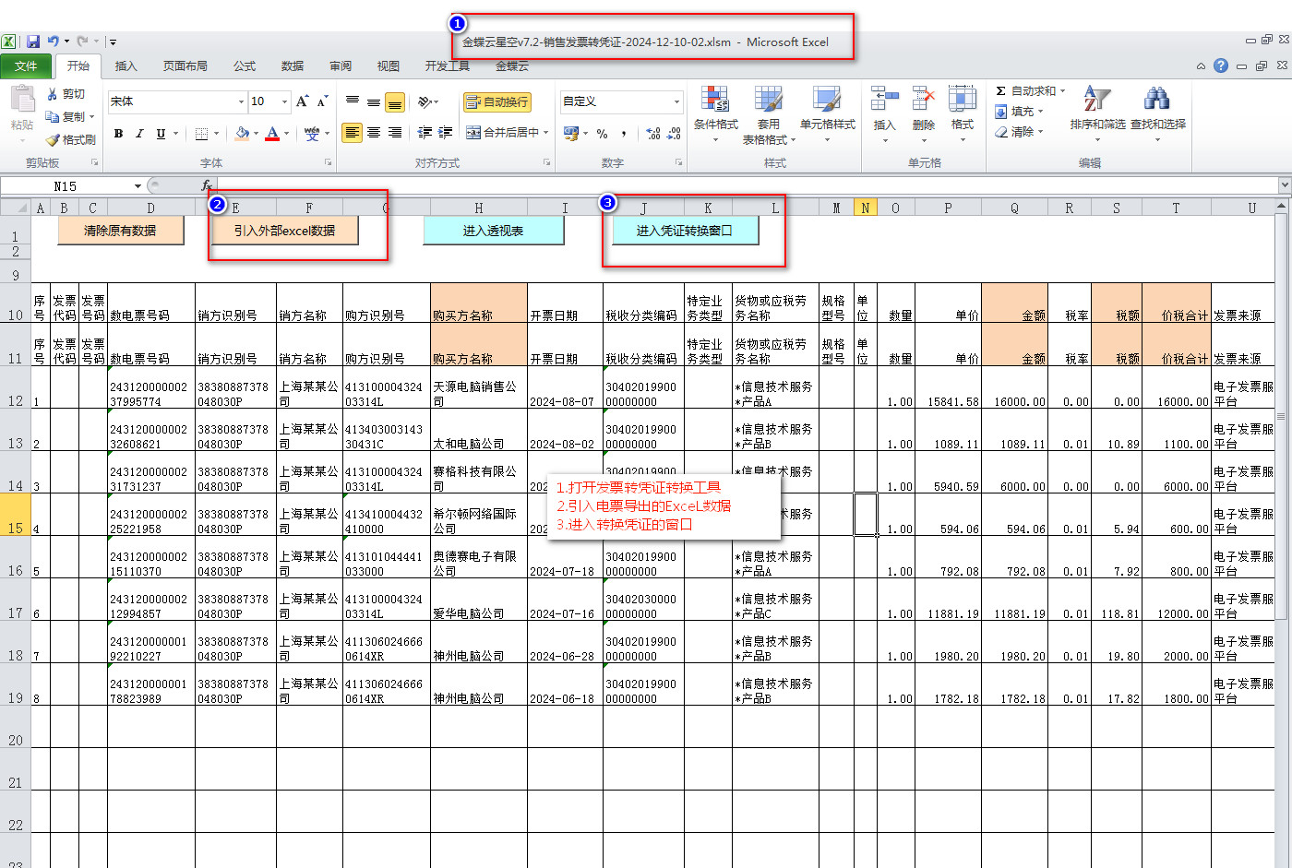
Task: Toggle the Wrap Text button
Action: (496, 101)
